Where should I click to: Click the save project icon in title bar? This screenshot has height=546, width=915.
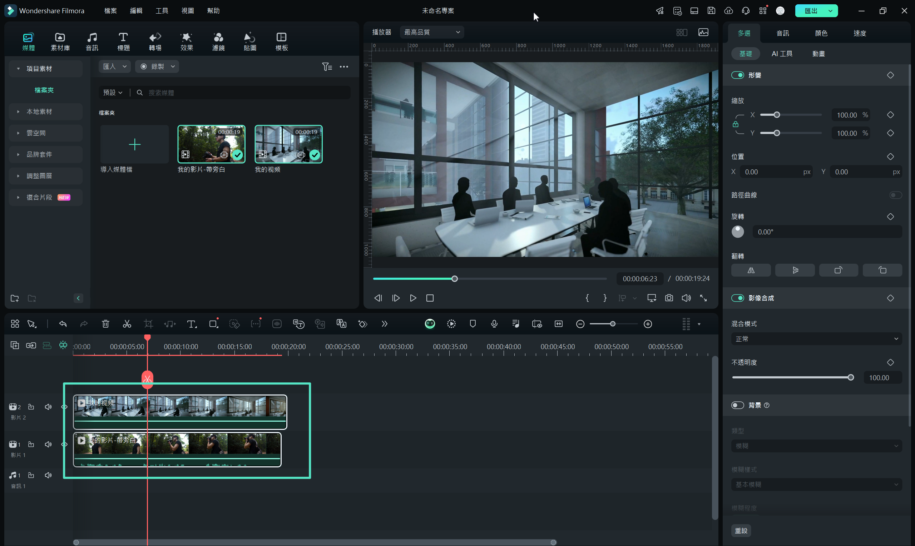point(711,11)
